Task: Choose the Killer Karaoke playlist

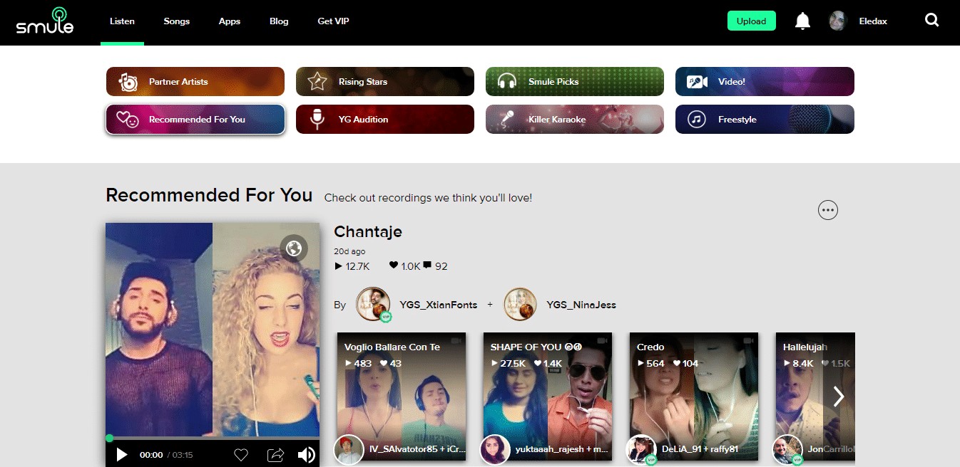Action: click(x=575, y=120)
